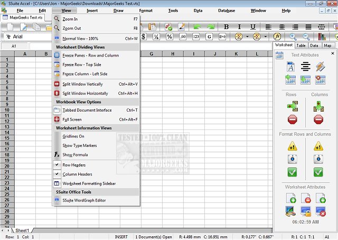Open the Help menu
This screenshot has height=240, width=338.
pos(286,11)
